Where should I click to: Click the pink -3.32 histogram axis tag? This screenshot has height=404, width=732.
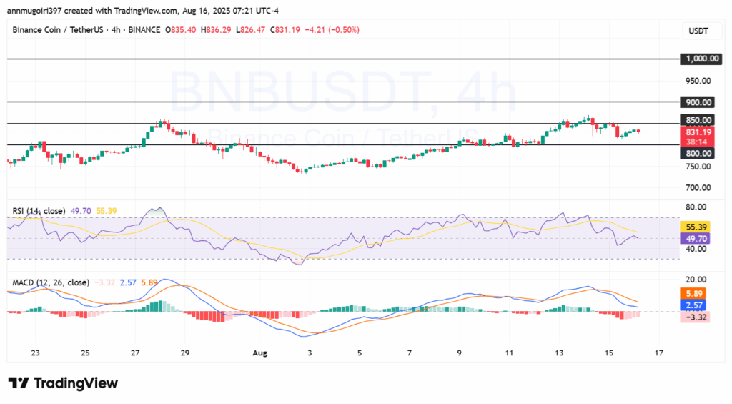coord(695,317)
